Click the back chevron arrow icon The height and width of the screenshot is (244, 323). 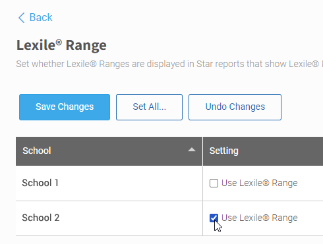(21, 18)
